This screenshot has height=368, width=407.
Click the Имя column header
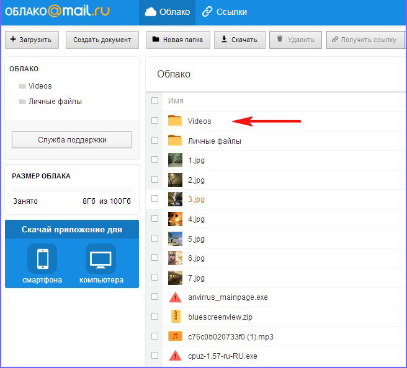[176, 101]
